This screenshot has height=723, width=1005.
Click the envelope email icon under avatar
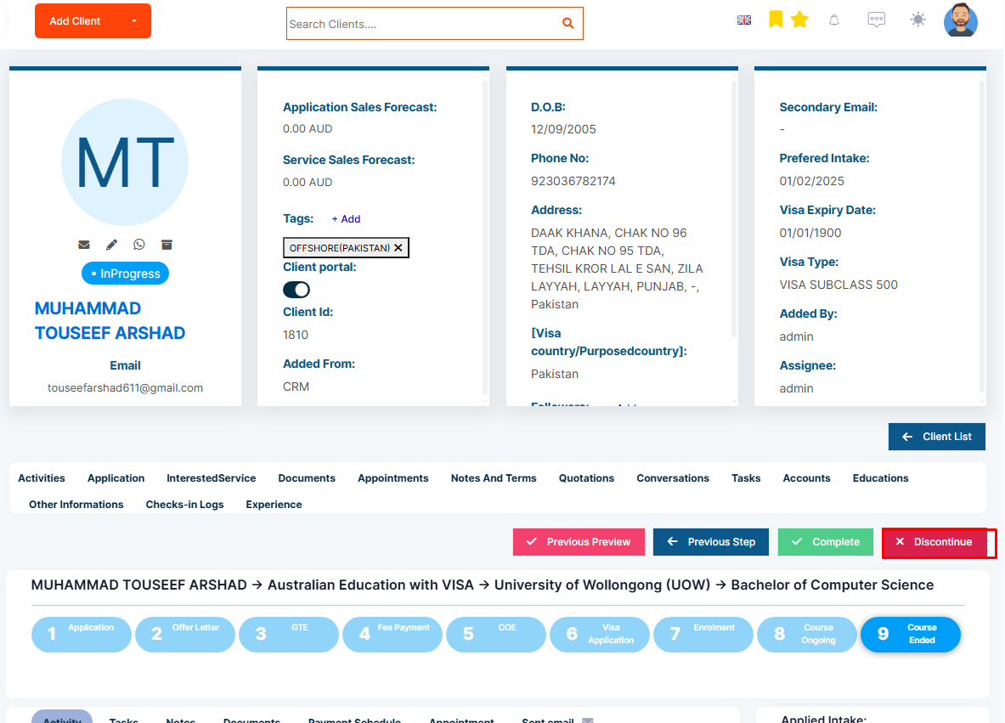84,245
